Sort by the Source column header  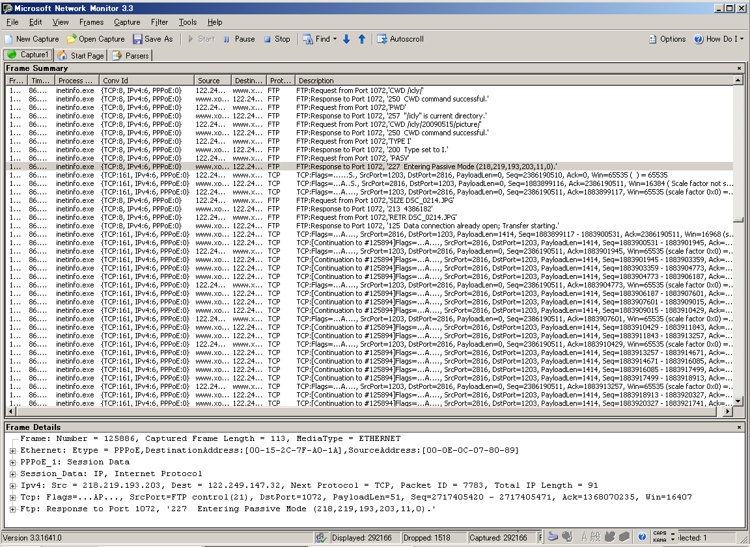click(x=213, y=80)
